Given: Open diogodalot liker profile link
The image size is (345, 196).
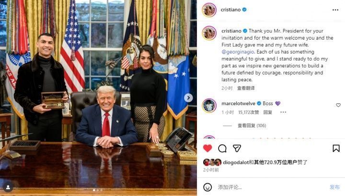Looking at the screenshot, I should click(x=235, y=163).
